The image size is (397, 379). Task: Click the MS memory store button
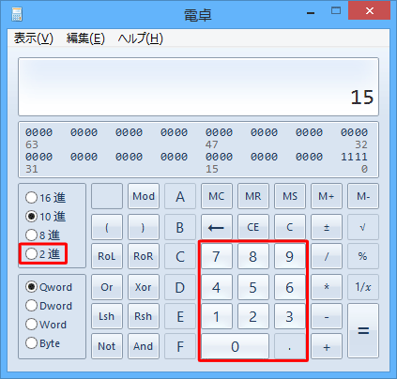(290, 196)
